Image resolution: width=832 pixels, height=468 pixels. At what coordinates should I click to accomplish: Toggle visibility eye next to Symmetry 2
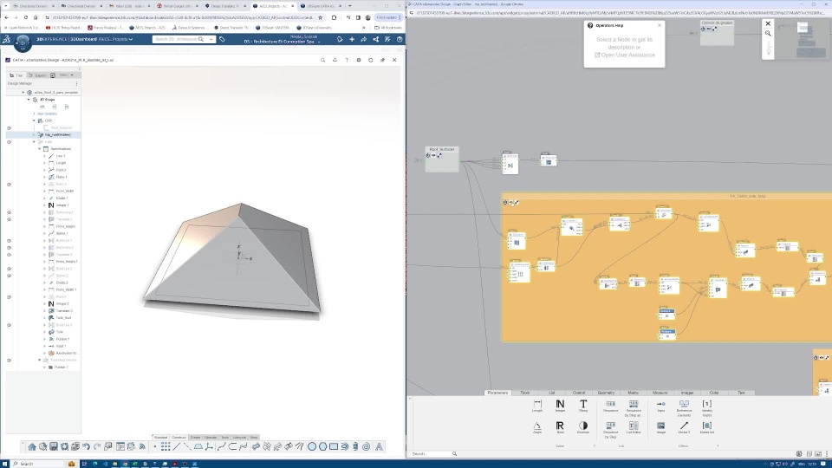[9, 247]
